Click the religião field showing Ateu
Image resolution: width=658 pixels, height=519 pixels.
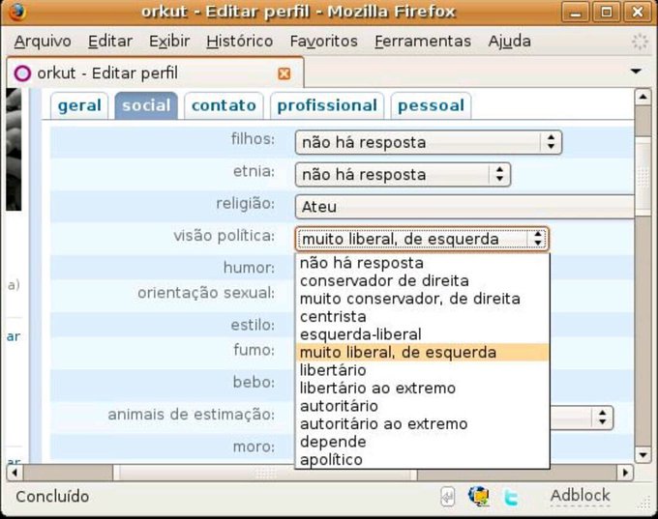click(464, 207)
